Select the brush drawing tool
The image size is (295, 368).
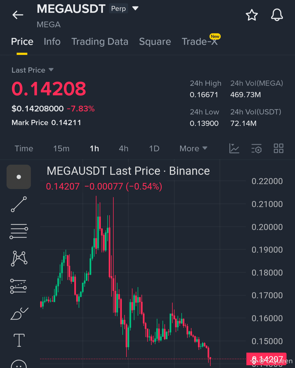coord(19,313)
